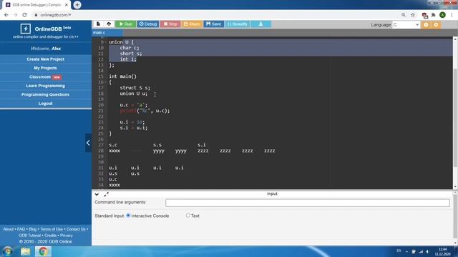Open the Classroom section
The height and width of the screenshot is (257, 458).
[46, 77]
